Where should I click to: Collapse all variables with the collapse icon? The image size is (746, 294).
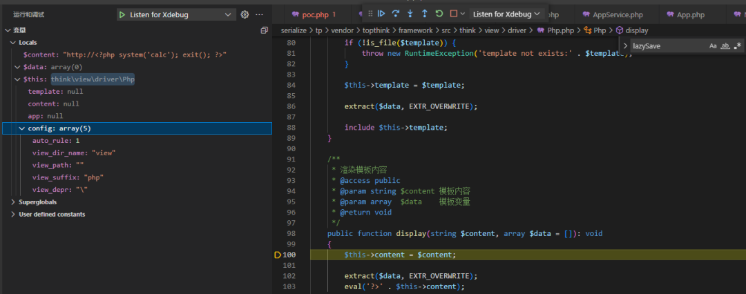264,30
